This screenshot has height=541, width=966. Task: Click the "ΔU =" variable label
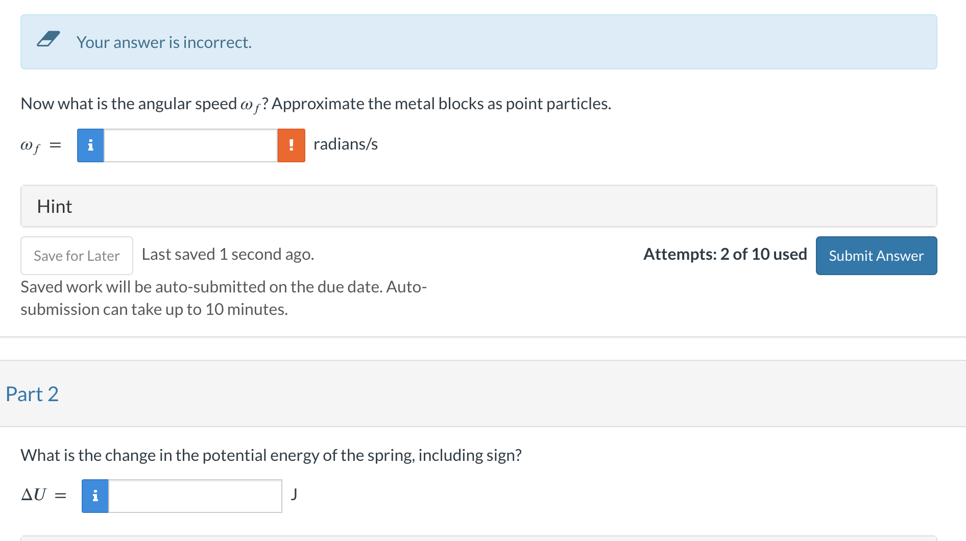(43, 495)
